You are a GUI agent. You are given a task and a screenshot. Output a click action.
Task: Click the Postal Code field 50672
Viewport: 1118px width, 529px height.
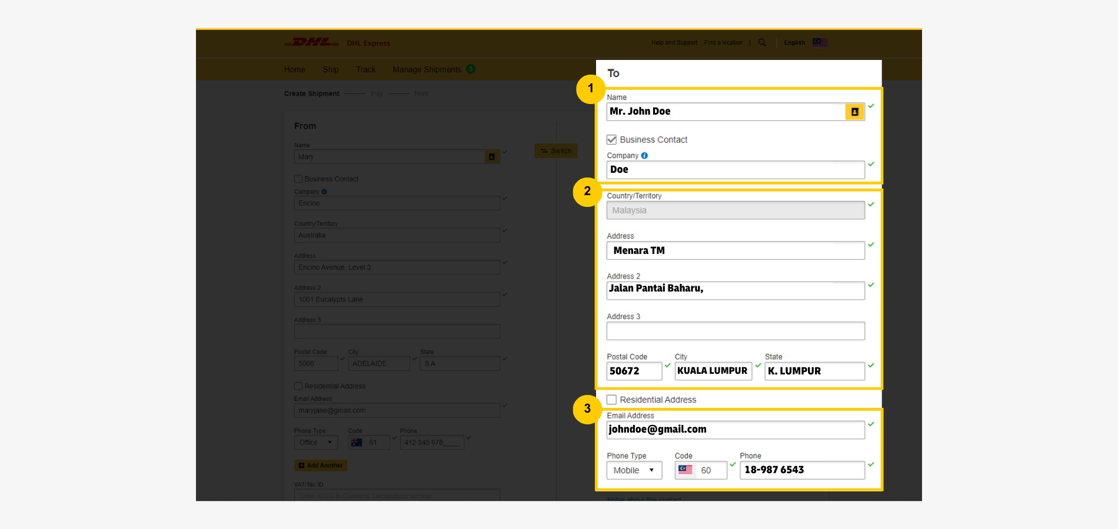(634, 371)
